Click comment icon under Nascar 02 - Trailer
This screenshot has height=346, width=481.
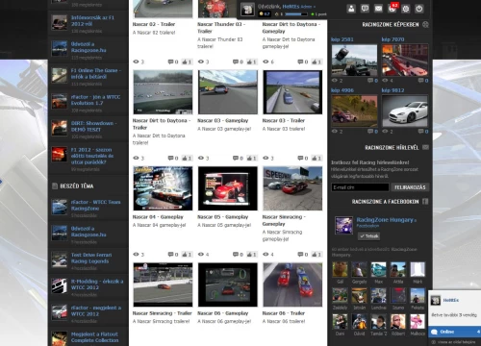coord(171,62)
